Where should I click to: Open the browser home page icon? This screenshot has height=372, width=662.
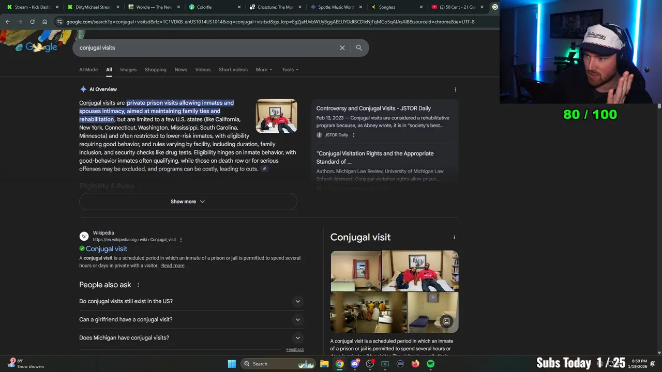click(44, 22)
